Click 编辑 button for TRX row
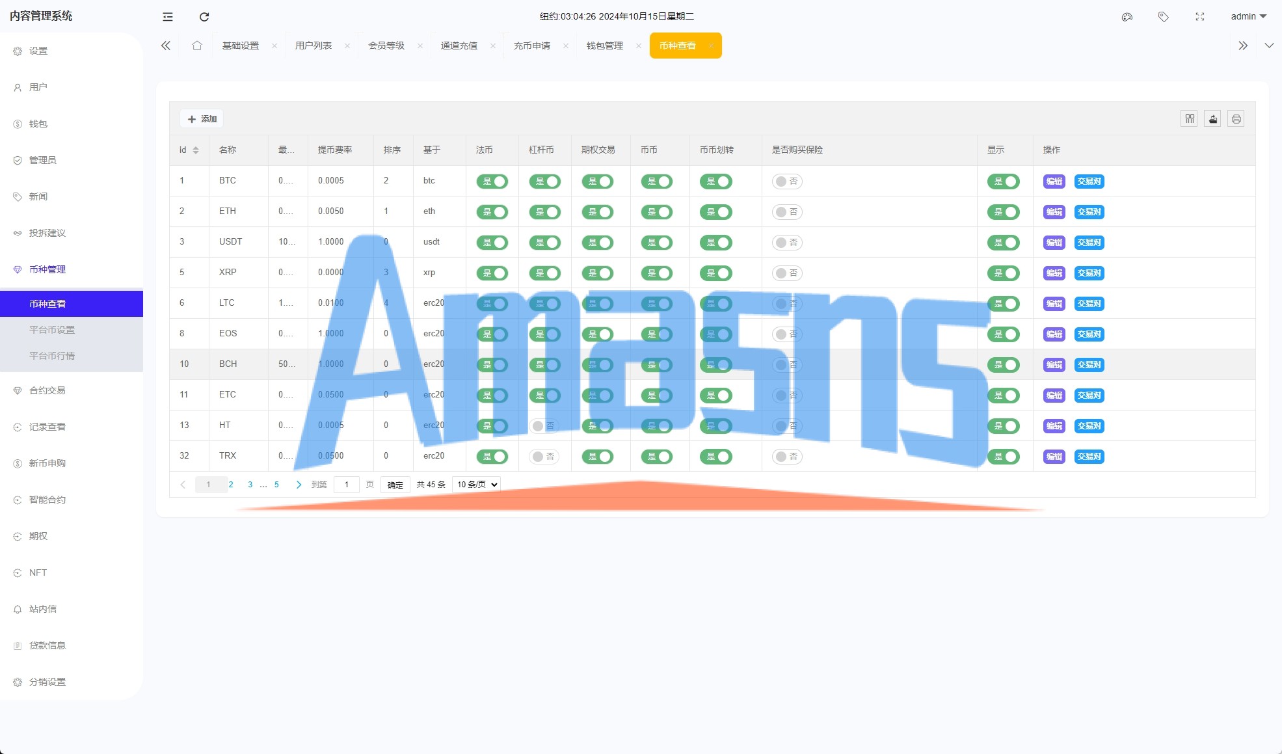Screen dimensions: 1282x754 point(1054,457)
